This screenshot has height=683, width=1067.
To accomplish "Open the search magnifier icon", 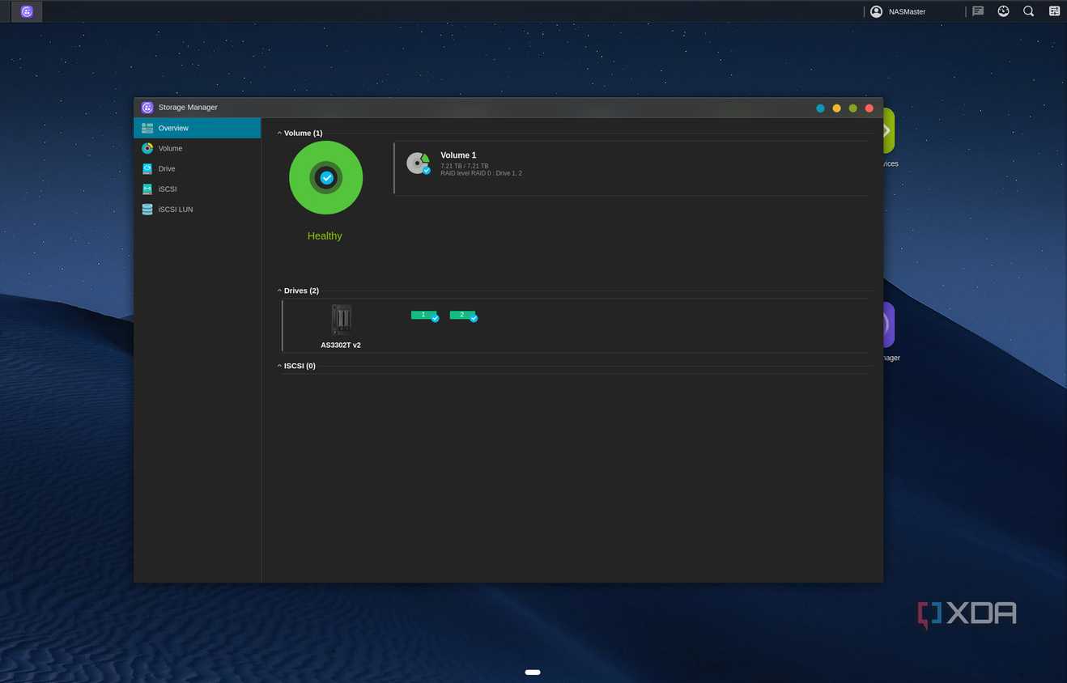I will click(1028, 11).
